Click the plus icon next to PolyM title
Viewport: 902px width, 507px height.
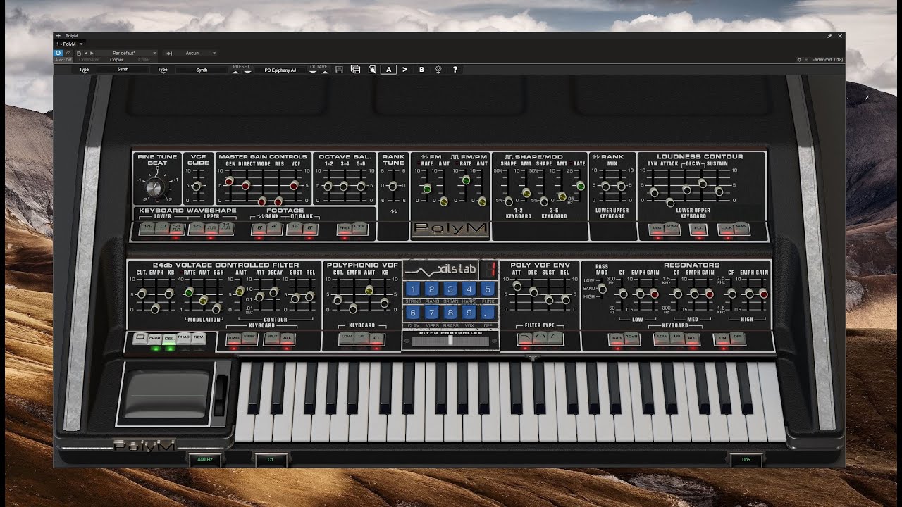tap(58, 36)
